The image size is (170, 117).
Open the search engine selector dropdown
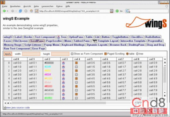pyautogui.click(x=128, y=11)
